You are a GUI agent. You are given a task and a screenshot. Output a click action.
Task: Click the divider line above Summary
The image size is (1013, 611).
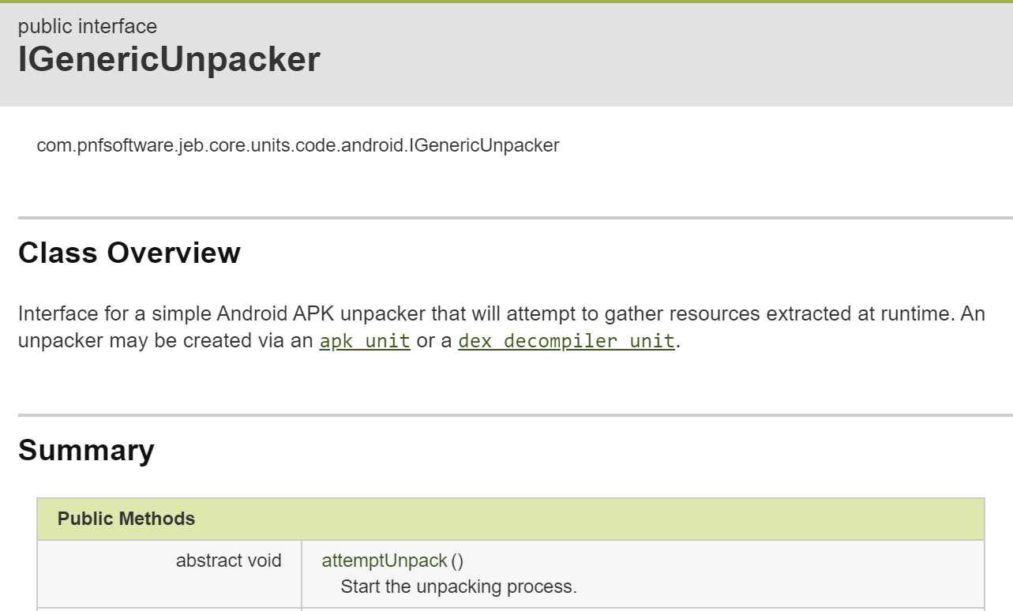[515, 414]
